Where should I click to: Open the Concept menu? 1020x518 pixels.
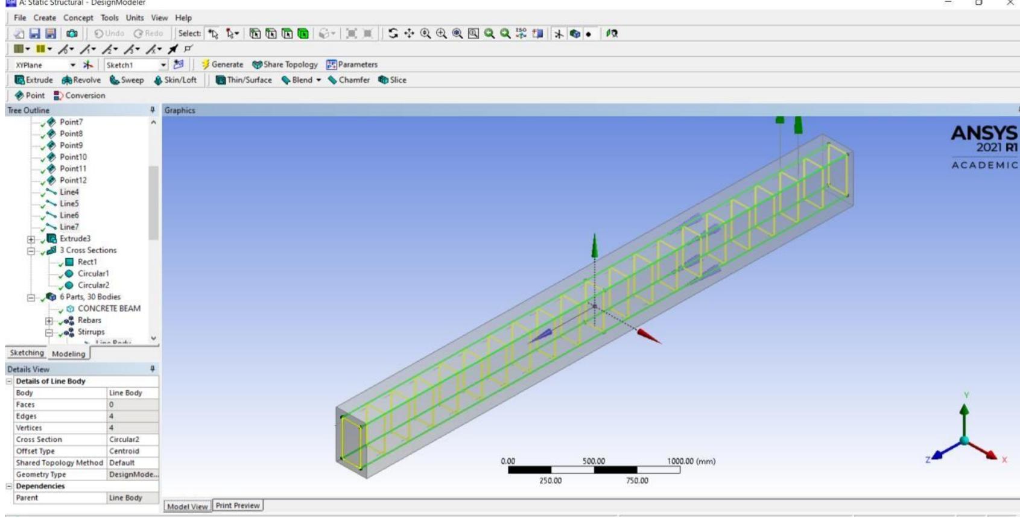pyautogui.click(x=78, y=17)
